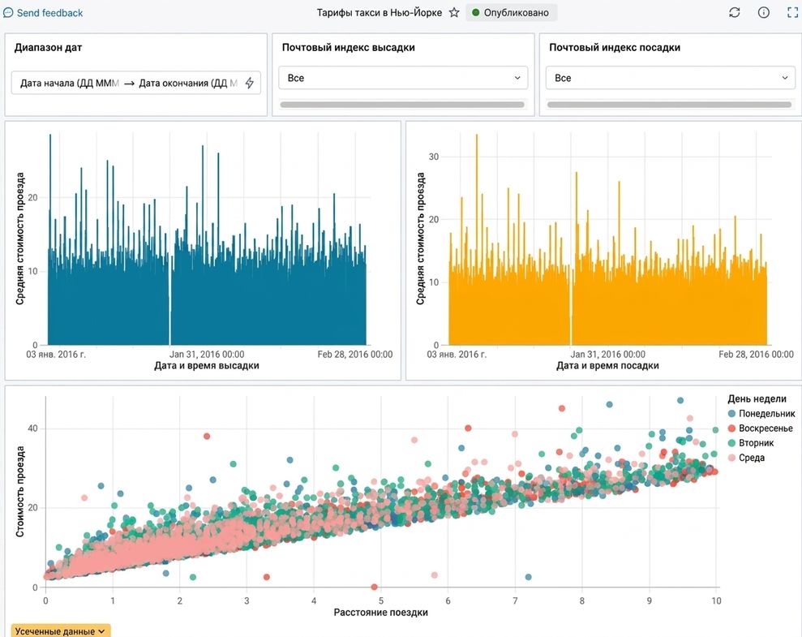This screenshot has height=637, width=802.
Task: Click the Дата окончания input field
Action: 188,84
